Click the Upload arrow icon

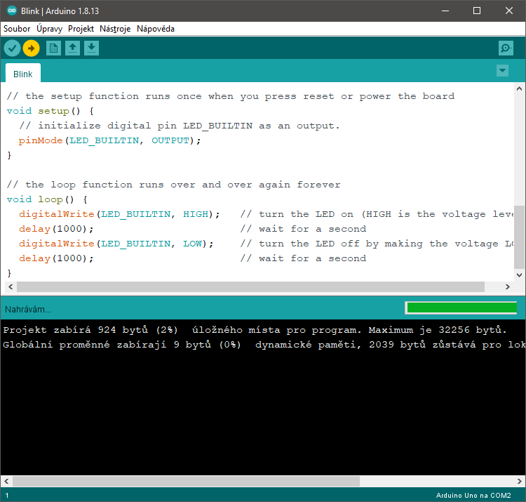point(31,48)
